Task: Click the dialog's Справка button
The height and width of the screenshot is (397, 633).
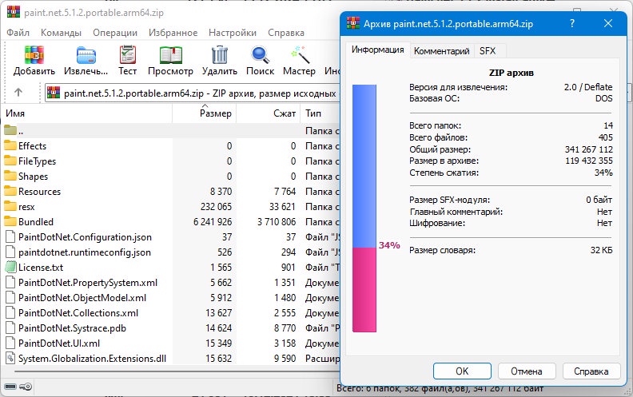Action: [x=591, y=371]
